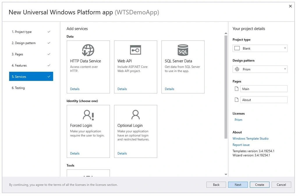The image size is (298, 196).
Task: Go to step 6. Testing
Action: (x=31, y=88)
